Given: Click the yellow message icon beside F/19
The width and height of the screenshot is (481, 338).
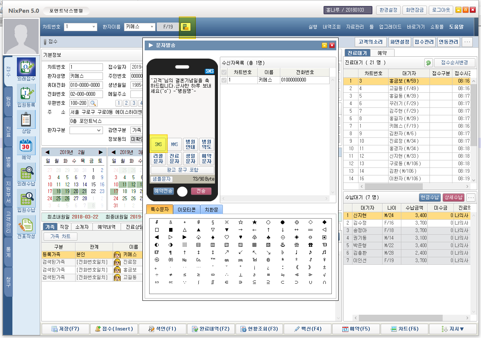Looking at the screenshot, I should [186, 27].
